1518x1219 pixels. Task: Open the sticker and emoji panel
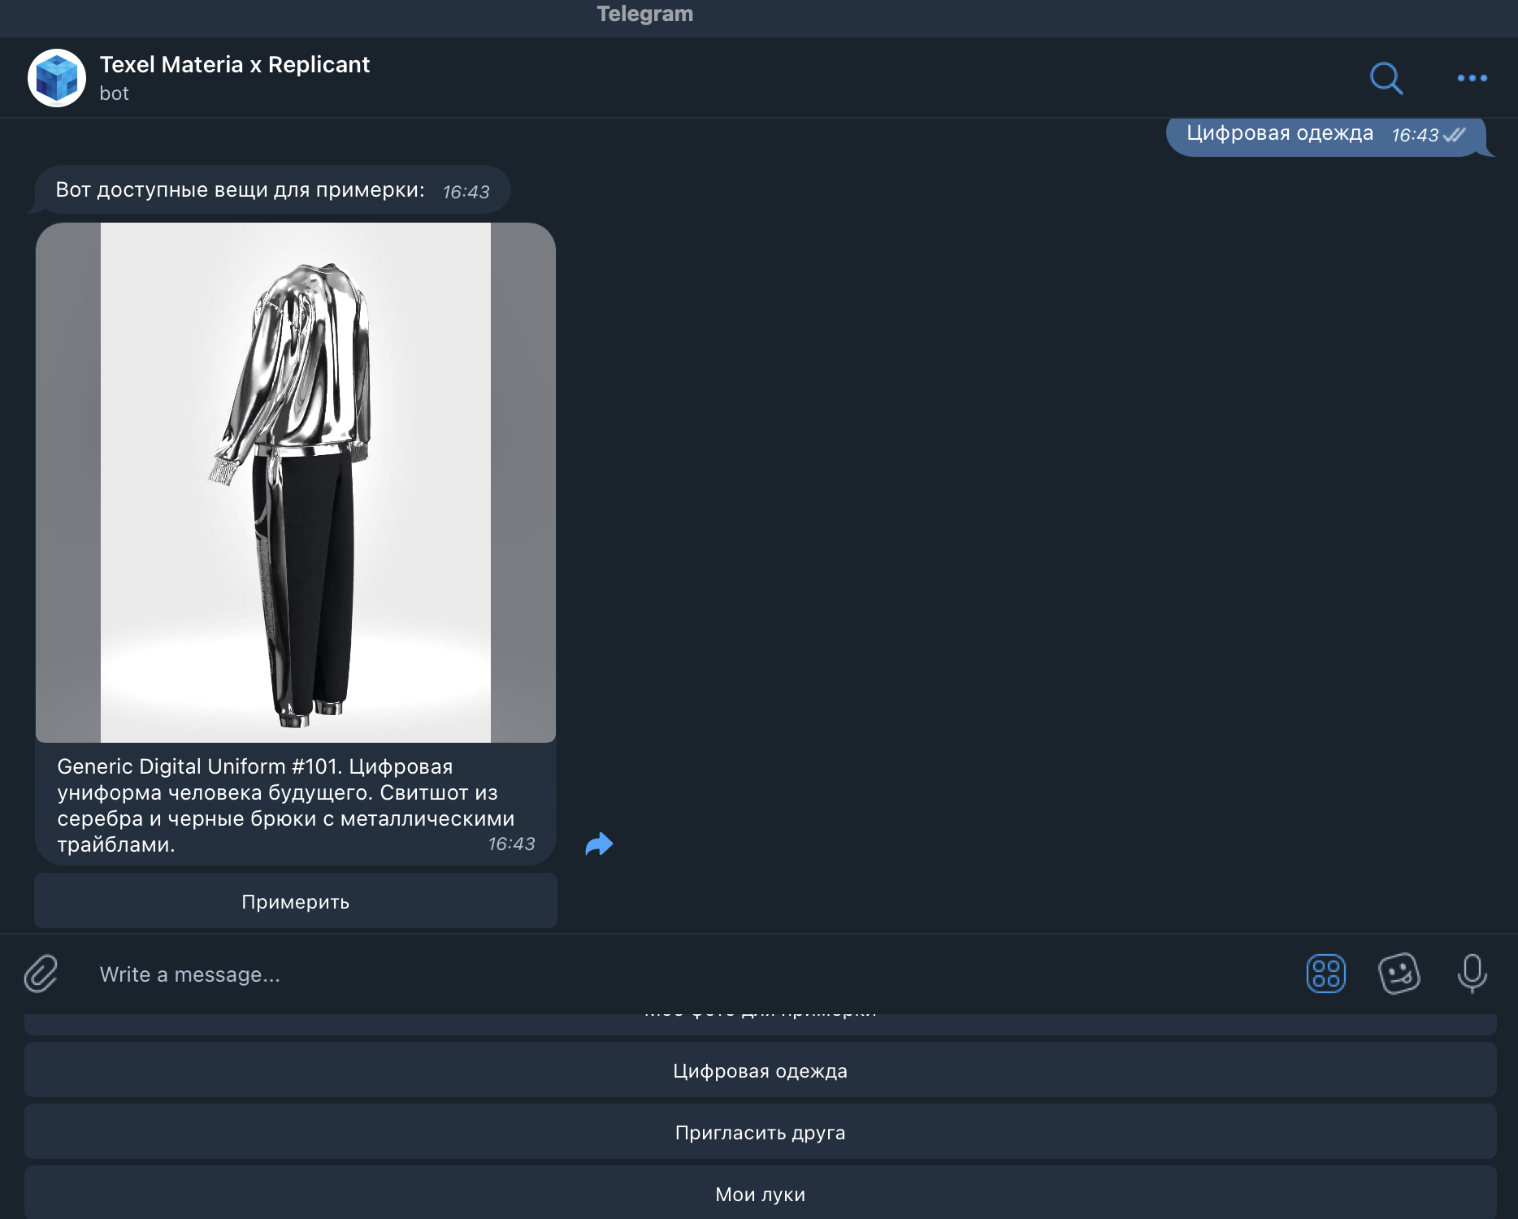click(x=1399, y=974)
